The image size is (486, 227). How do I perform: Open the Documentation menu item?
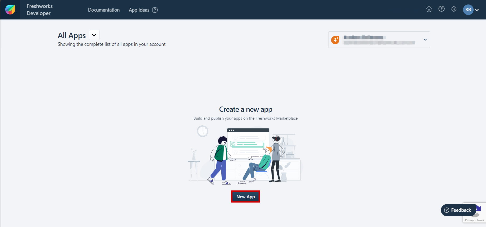click(104, 10)
